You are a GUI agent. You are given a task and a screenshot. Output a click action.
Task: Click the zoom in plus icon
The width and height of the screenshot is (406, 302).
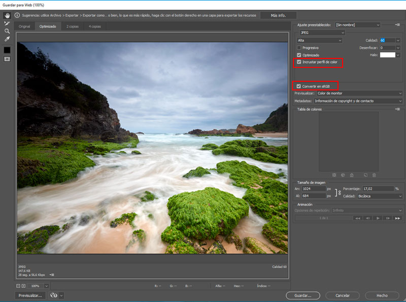click(23, 286)
